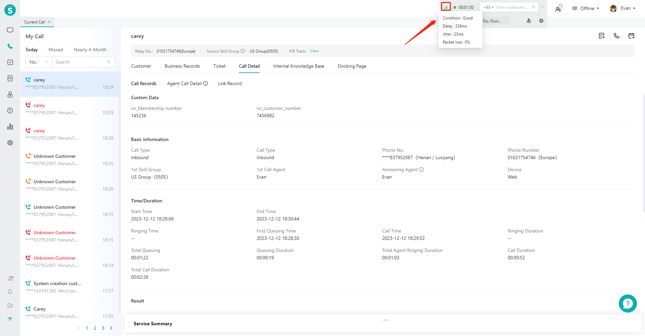Switch to the Missed calls tab
645x336 pixels.
[56, 50]
